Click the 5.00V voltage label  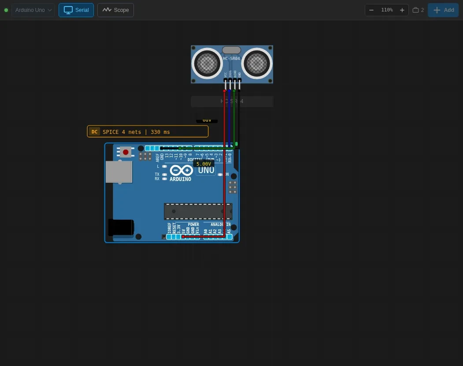tap(204, 164)
